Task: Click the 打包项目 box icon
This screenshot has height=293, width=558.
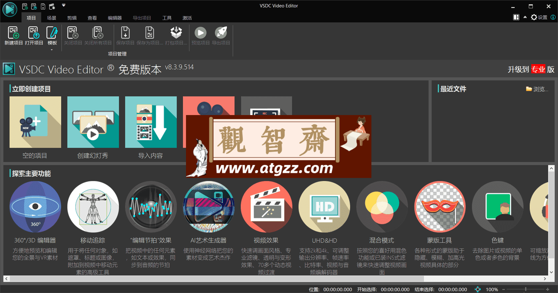Action: (176, 33)
